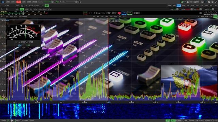
Task: Open the settings gear icon
Action: [x=209, y=2]
